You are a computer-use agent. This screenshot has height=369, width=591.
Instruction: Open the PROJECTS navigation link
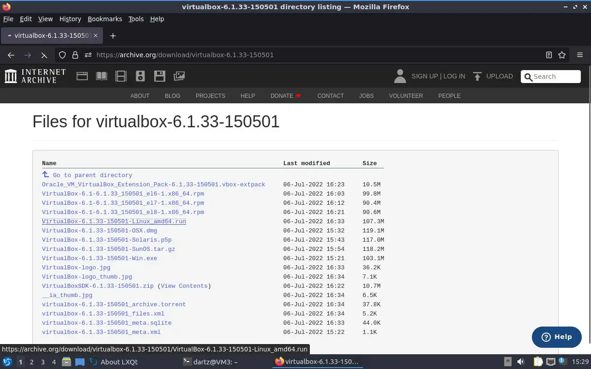(x=211, y=96)
